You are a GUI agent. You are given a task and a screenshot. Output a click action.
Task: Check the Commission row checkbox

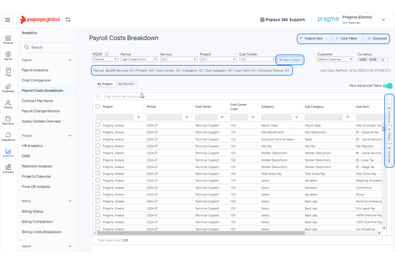pos(98,187)
